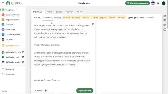
Task: Select the Creative mode
Action: pos(94,17)
